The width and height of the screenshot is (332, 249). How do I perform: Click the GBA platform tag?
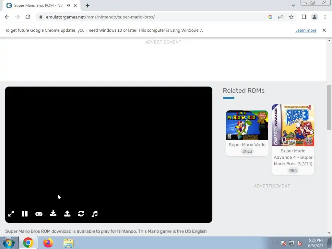293,171
